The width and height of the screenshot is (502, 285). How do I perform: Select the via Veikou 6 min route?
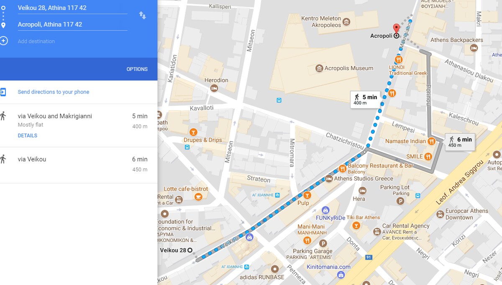pos(79,165)
